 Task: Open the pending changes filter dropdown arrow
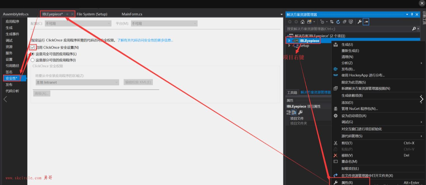tap(326, 22)
